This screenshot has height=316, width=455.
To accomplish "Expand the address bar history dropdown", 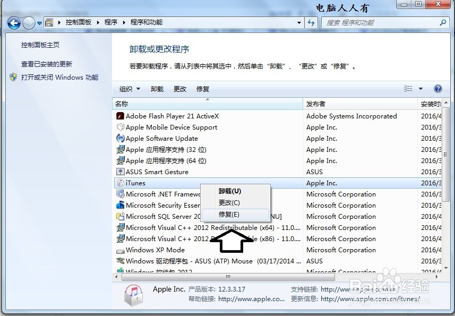I will pos(299,22).
